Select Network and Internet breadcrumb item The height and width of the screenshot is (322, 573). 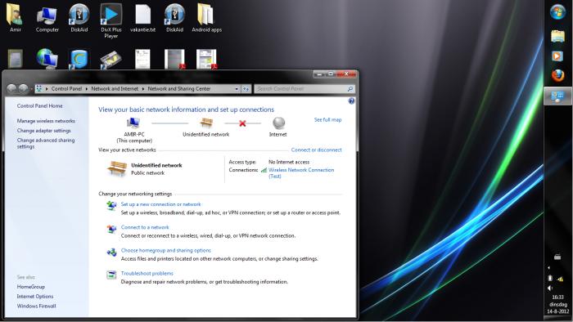click(x=115, y=88)
